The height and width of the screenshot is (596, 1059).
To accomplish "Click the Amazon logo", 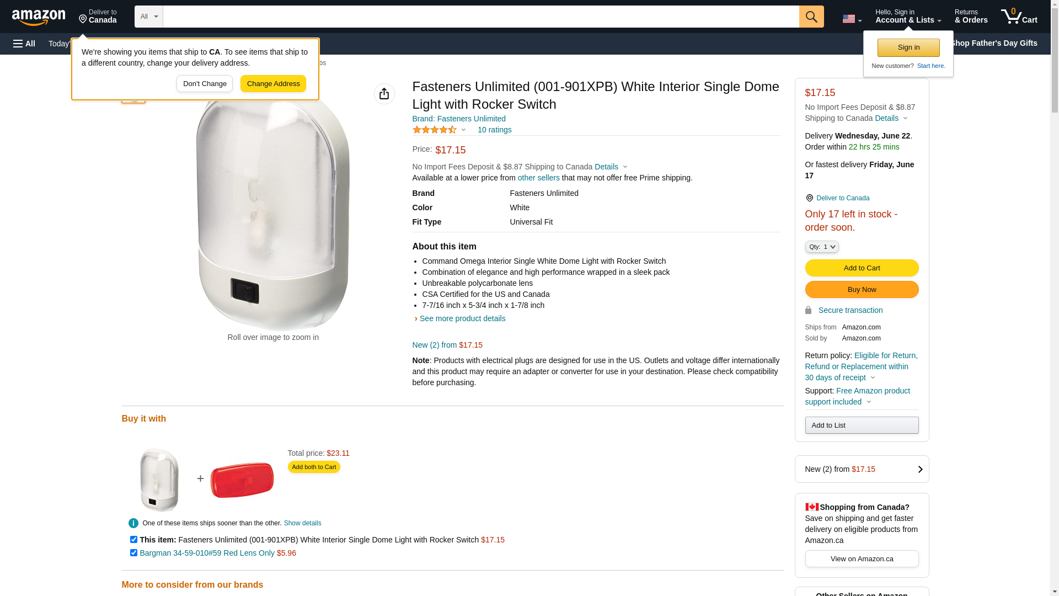I will [x=39, y=17].
